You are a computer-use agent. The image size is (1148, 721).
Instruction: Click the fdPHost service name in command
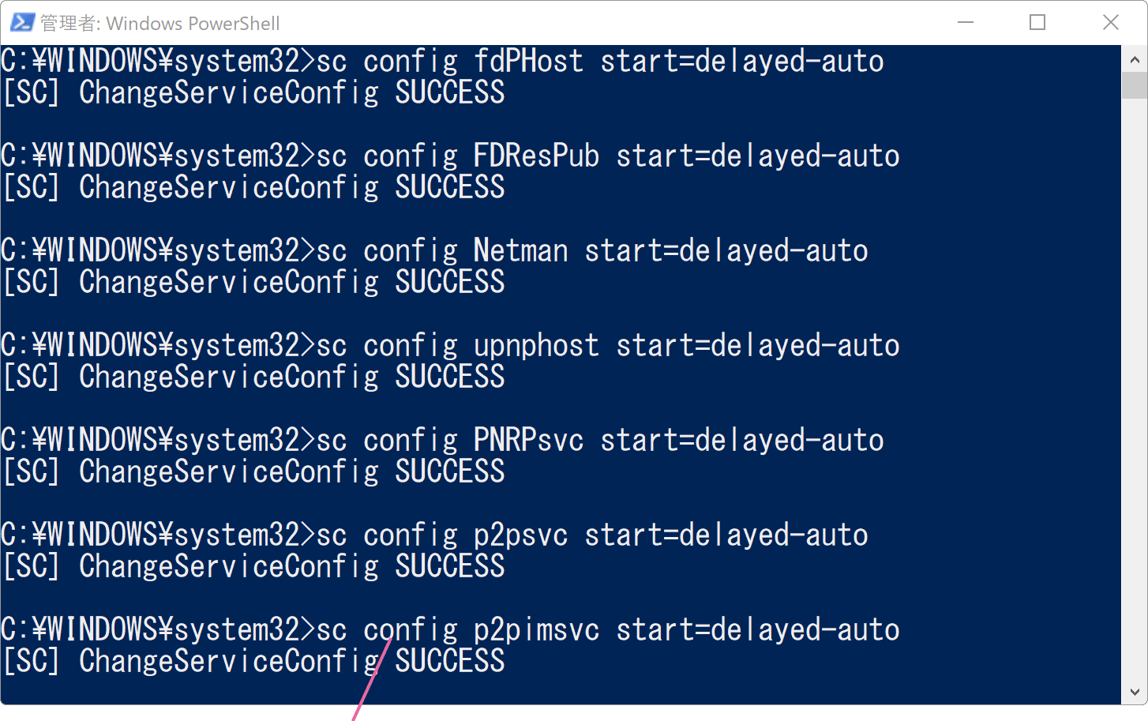528,62
